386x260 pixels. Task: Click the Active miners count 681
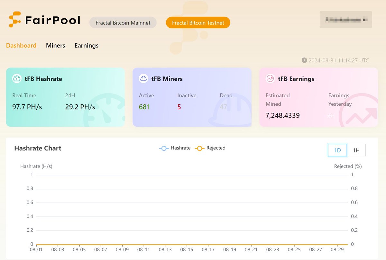pos(144,107)
